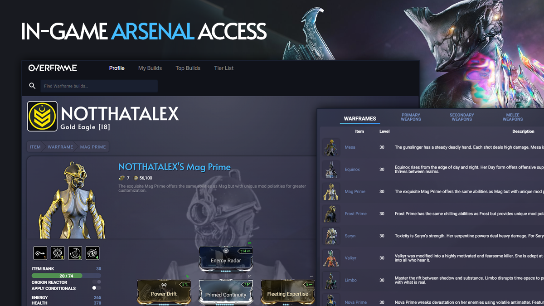This screenshot has height=306, width=544.
Task: Toggle the Orokin Reactor switch
Action: pos(96,282)
